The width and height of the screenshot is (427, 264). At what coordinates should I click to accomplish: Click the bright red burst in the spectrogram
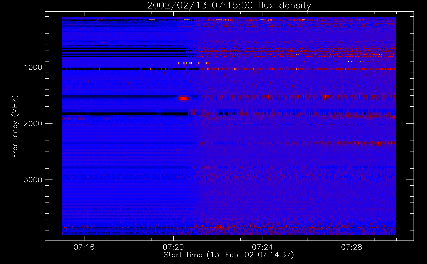(x=184, y=98)
